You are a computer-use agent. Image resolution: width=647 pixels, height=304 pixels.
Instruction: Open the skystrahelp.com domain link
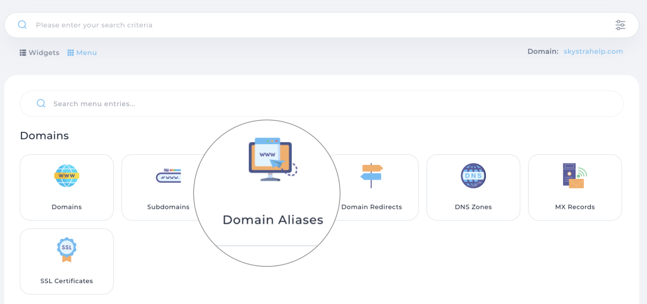593,51
